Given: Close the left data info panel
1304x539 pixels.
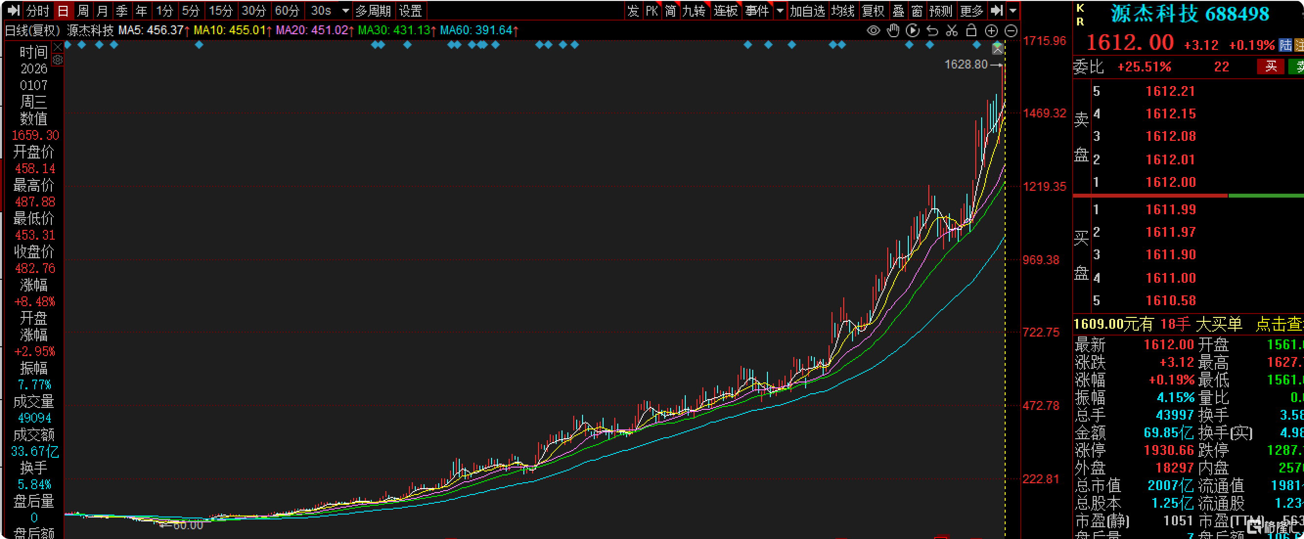Looking at the screenshot, I should tap(58, 47).
